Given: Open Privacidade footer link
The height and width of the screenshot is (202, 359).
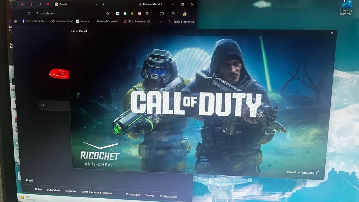Looking at the screenshot, I should [x=133, y=194].
